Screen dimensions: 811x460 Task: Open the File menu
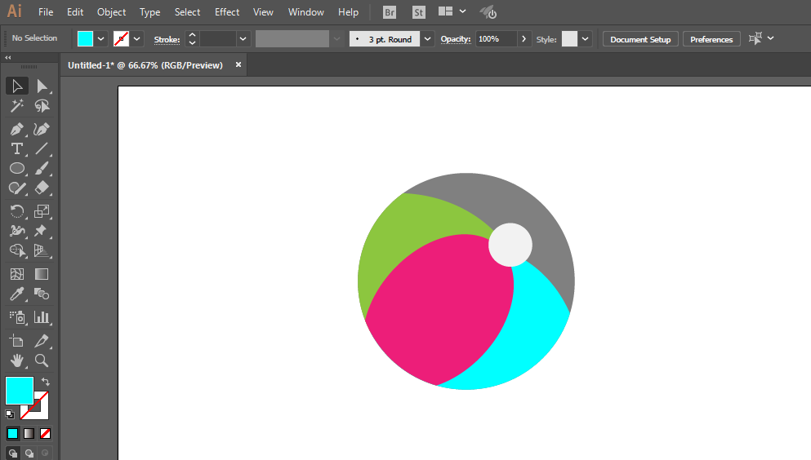point(46,12)
